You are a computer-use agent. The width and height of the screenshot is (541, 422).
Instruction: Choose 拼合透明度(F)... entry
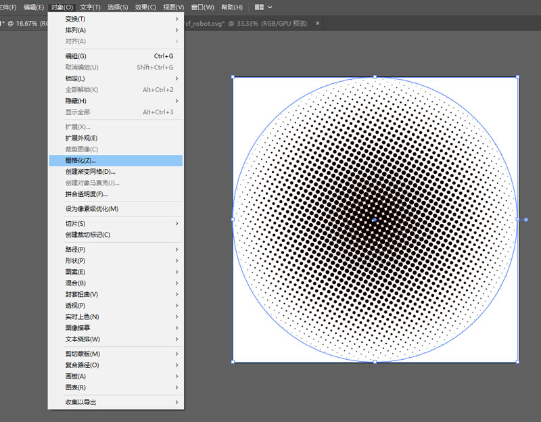click(x=116, y=194)
